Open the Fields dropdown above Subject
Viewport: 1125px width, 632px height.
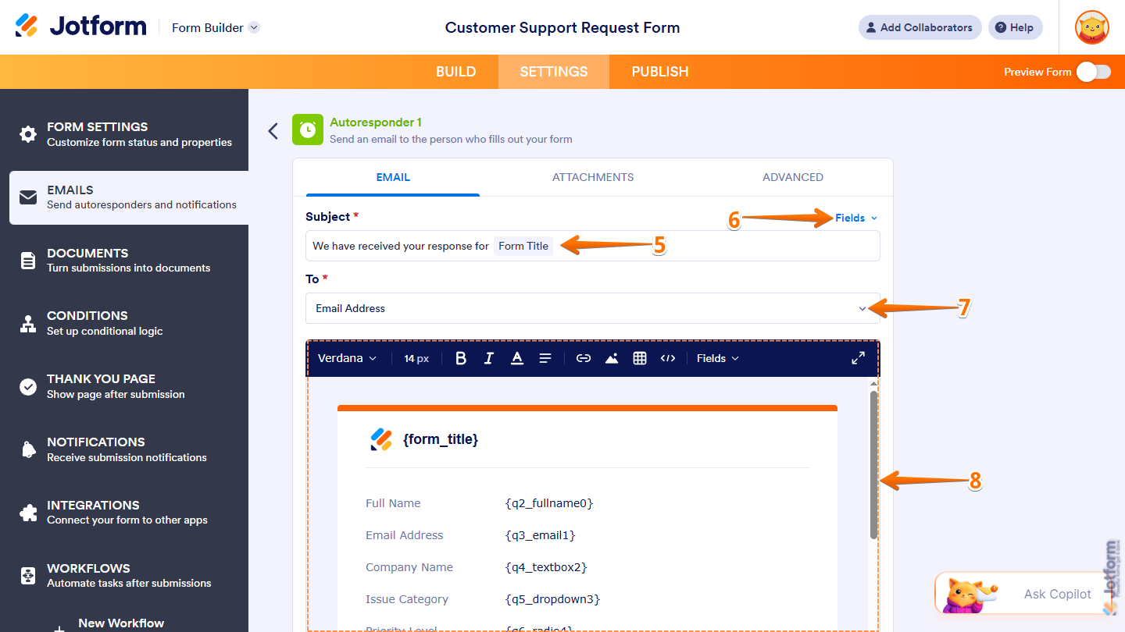pos(856,218)
